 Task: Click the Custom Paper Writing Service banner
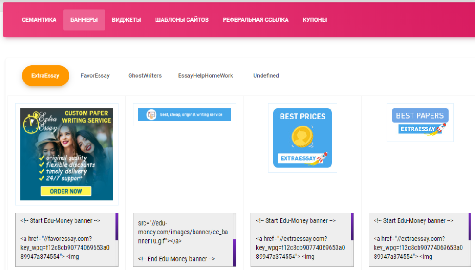pyautogui.click(x=67, y=154)
